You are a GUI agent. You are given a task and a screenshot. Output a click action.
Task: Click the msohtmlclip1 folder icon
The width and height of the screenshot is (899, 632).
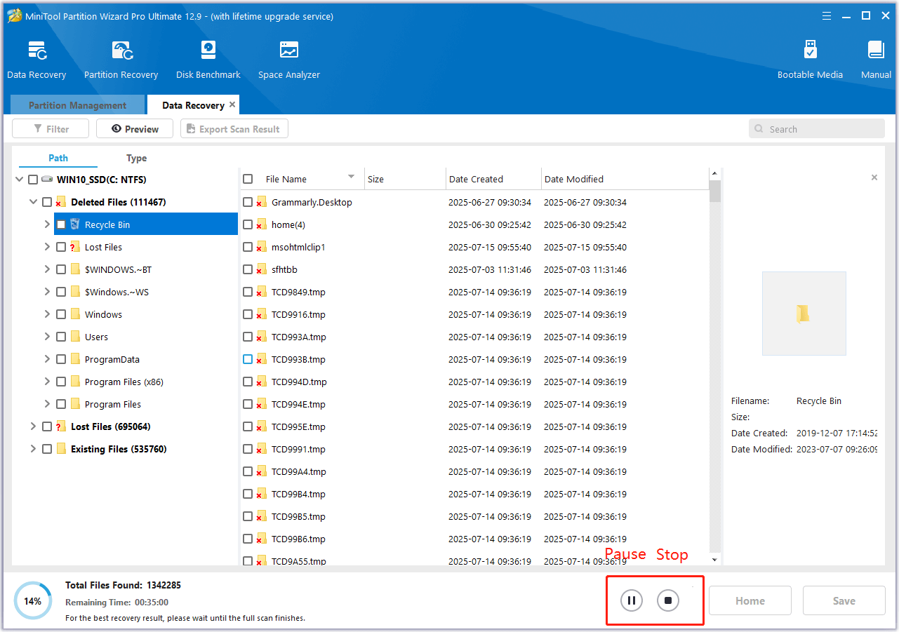(x=262, y=247)
